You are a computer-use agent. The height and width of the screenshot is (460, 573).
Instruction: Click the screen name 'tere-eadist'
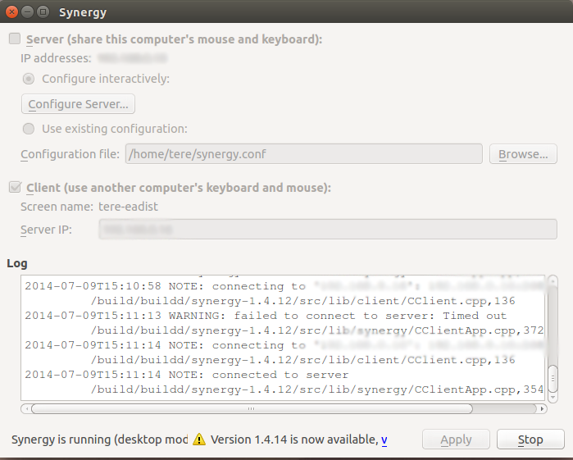(x=128, y=207)
